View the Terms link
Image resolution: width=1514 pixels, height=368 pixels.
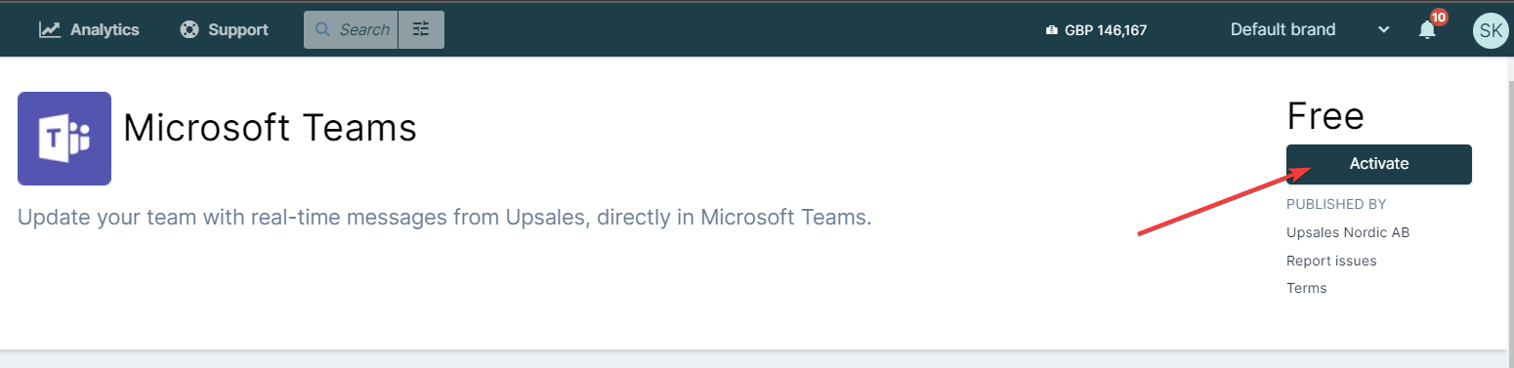click(x=1307, y=288)
